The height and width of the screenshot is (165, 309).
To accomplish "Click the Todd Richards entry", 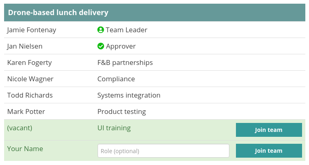I will 30,95.
